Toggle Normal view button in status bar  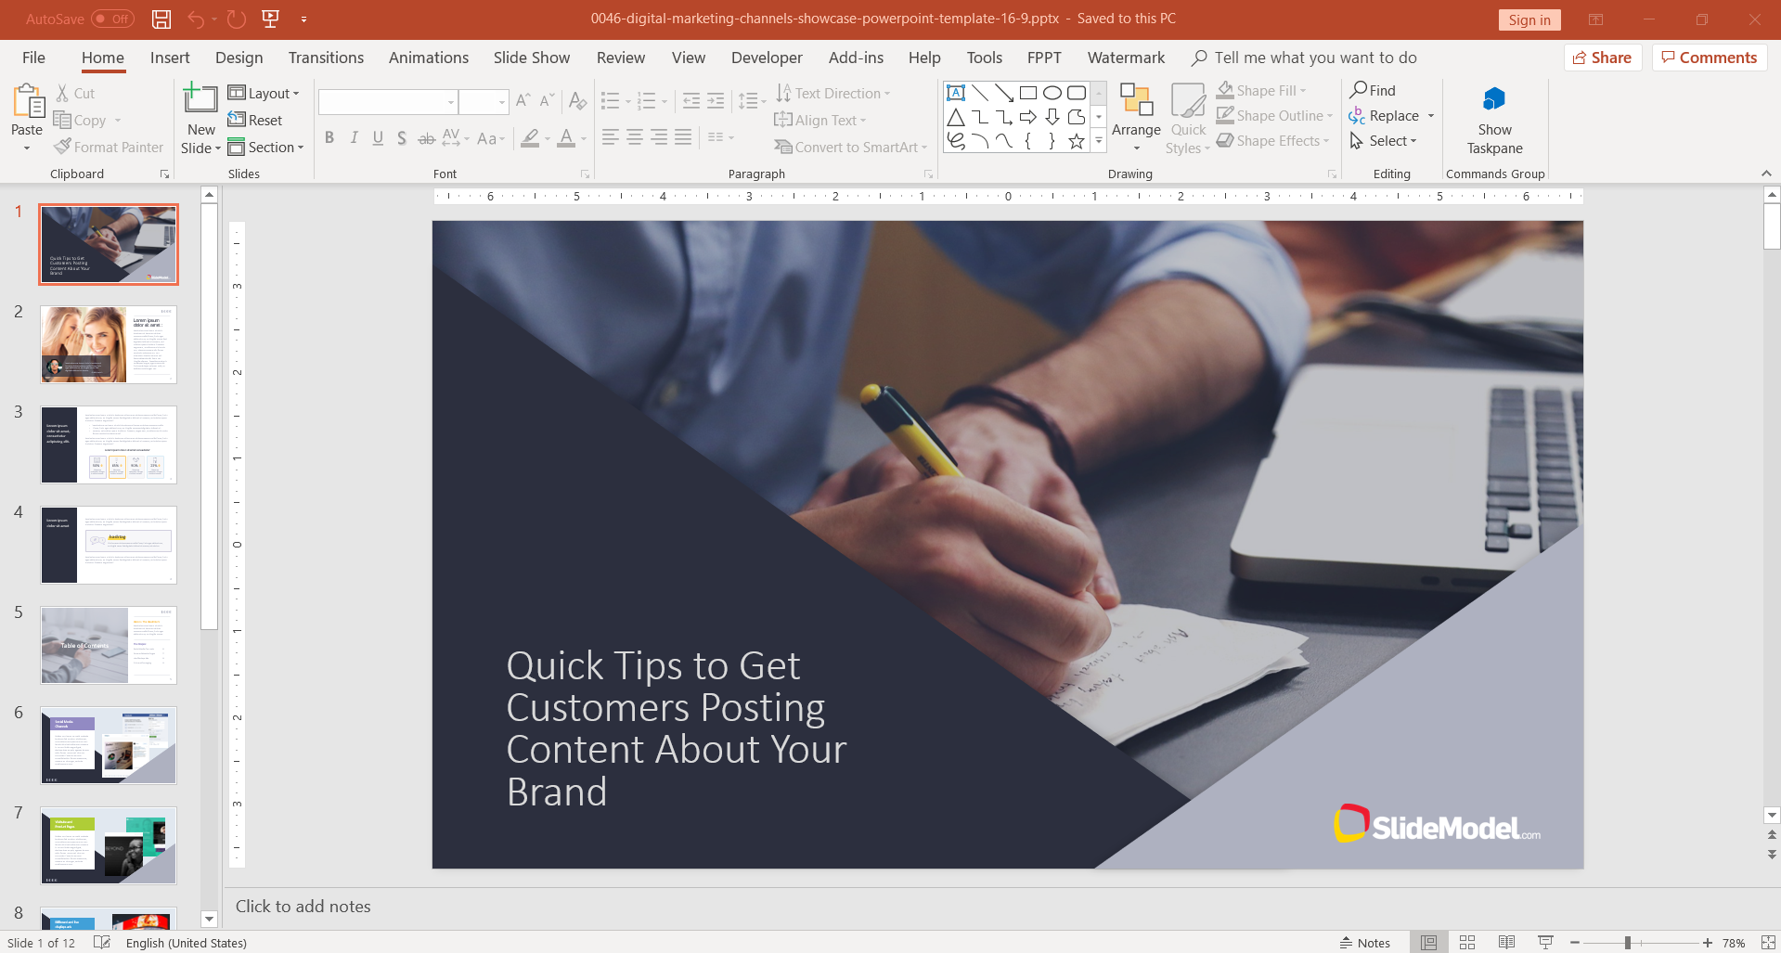1428,943
